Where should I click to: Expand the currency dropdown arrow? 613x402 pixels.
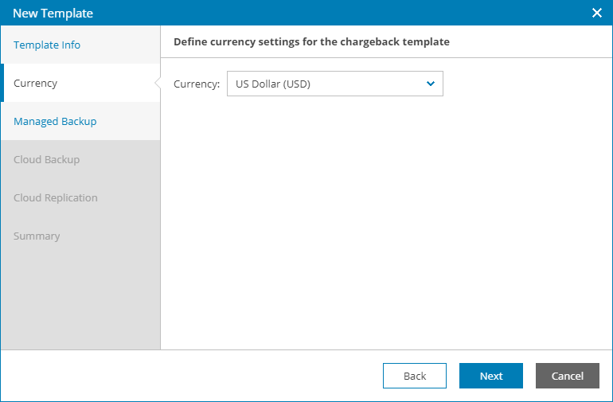(431, 84)
